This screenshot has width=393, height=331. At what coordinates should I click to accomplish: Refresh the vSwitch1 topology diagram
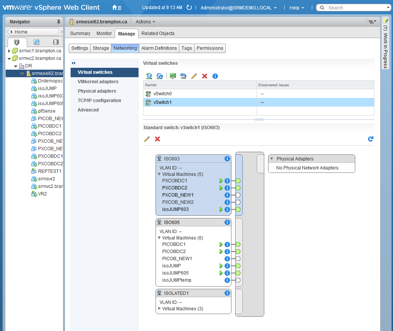pyautogui.click(x=371, y=139)
